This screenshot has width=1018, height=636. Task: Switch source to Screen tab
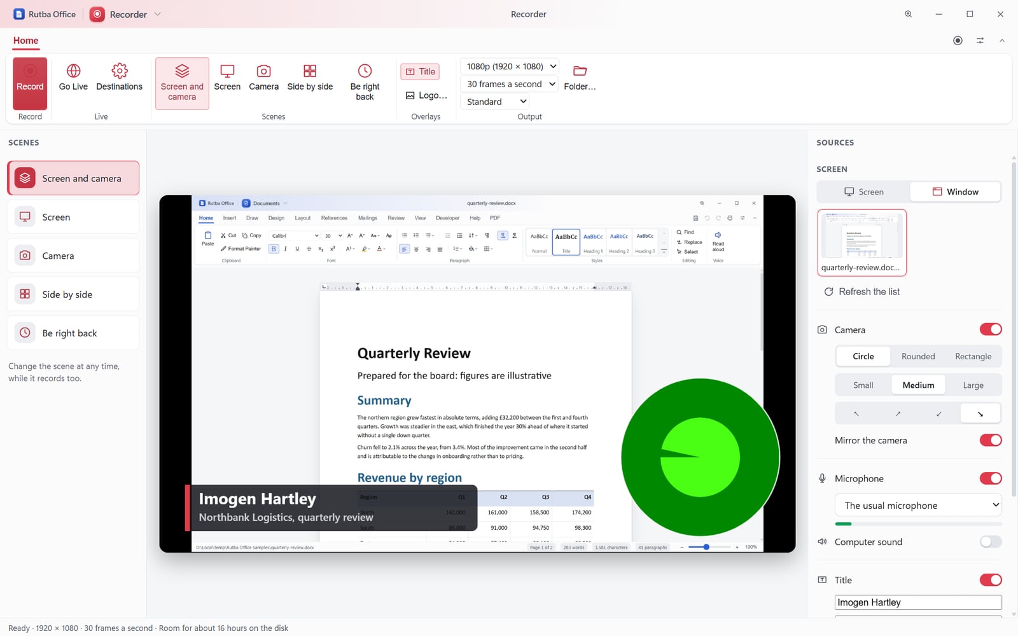pos(863,191)
